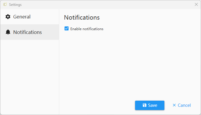Click the 'General' text in the sidebar
The height and width of the screenshot is (115, 201).
point(22,17)
